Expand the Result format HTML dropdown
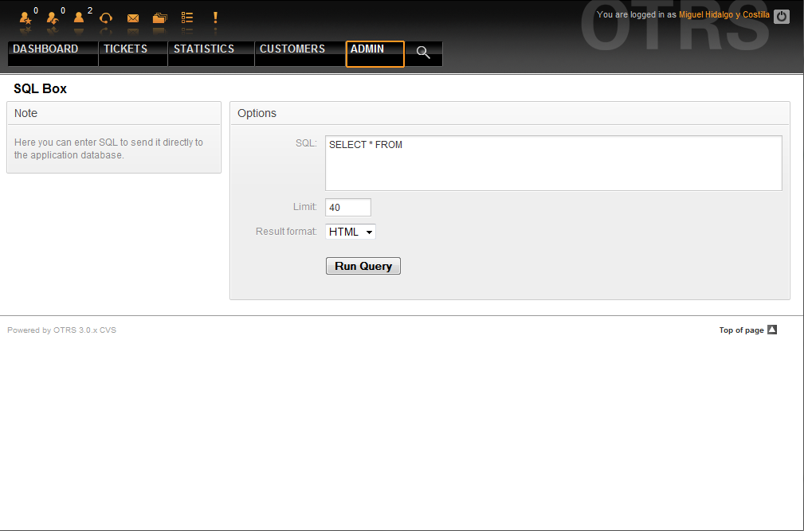 351,232
